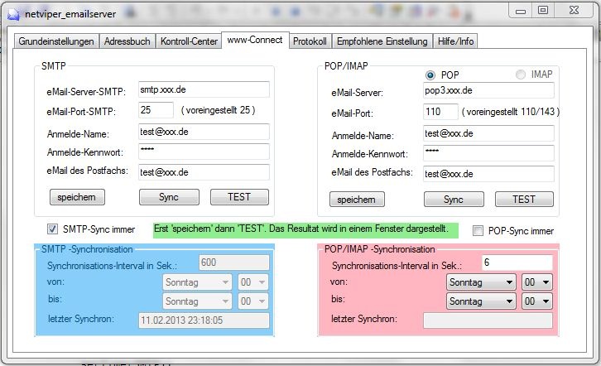Click the SMTP eMail des Postfachs field
The width and height of the screenshot is (601, 366).
[x=204, y=172]
